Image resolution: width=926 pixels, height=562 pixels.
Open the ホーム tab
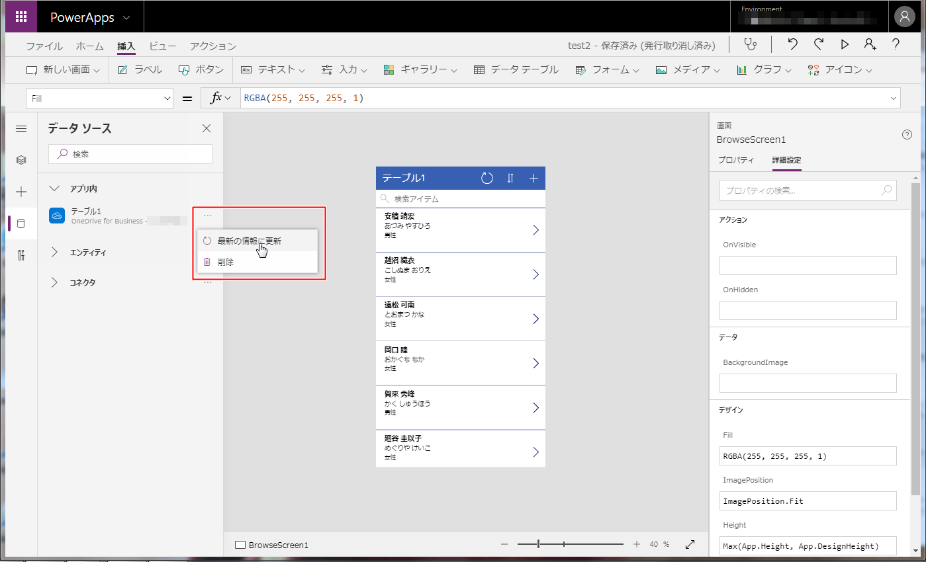[90, 46]
